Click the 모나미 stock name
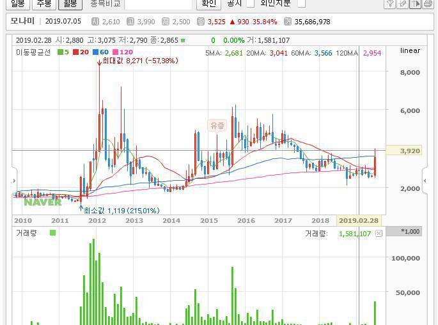This screenshot has width=438, height=325. click(22, 21)
